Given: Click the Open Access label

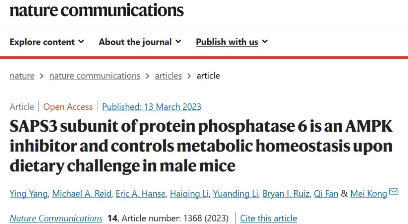Looking at the screenshot, I should (x=68, y=106).
